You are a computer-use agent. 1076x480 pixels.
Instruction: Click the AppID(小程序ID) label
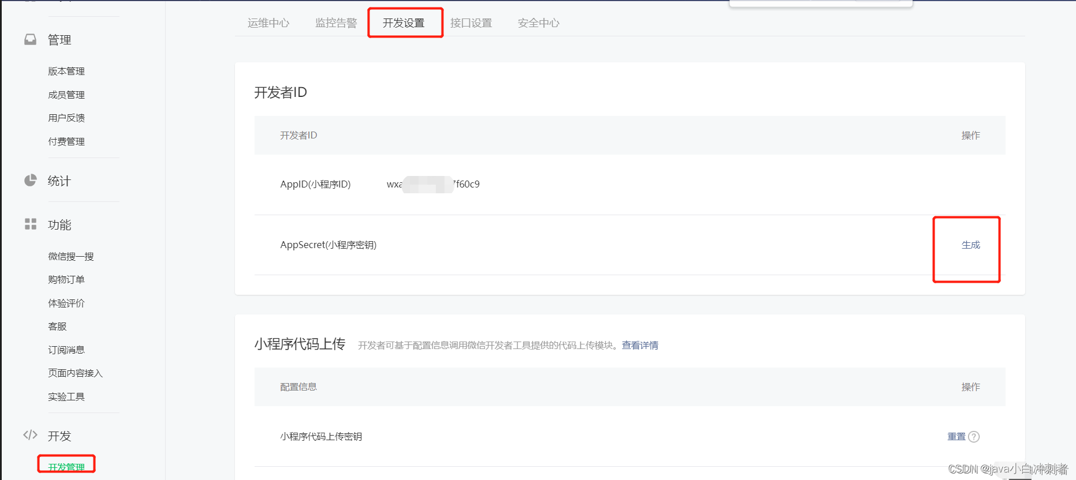pyautogui.click(x=315, y=184)
